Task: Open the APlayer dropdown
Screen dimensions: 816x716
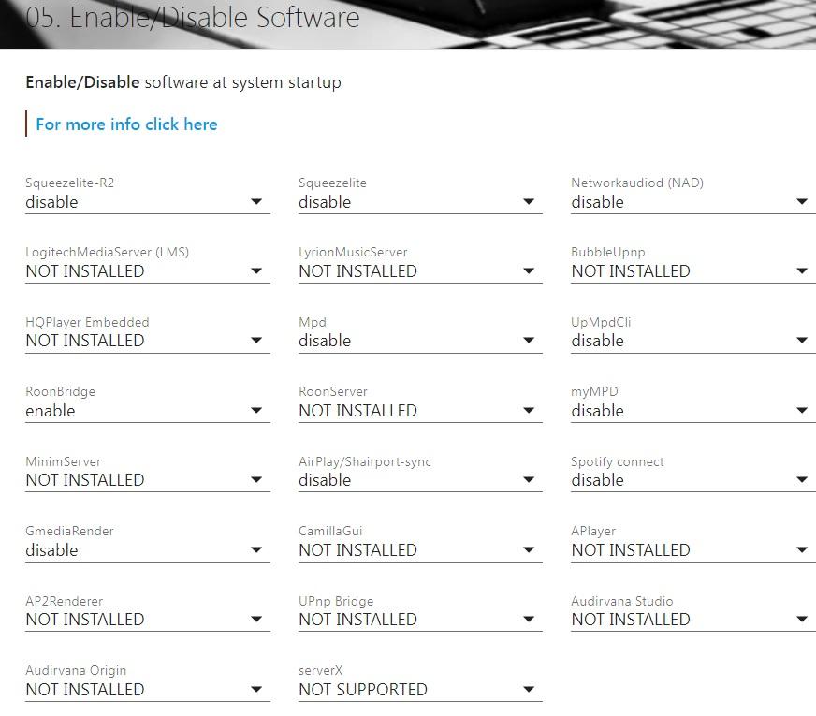Action: pyautogui.click(x=693, y=550)
